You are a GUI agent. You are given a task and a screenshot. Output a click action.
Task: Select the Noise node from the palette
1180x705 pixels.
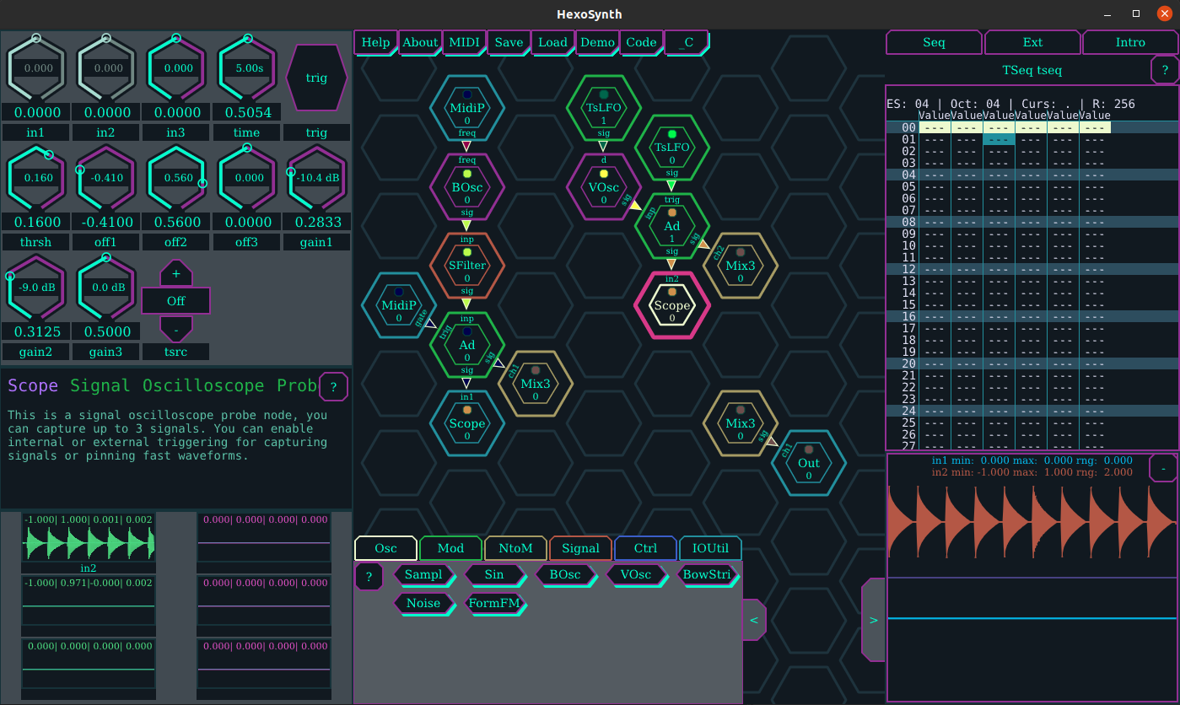point(425,604)
